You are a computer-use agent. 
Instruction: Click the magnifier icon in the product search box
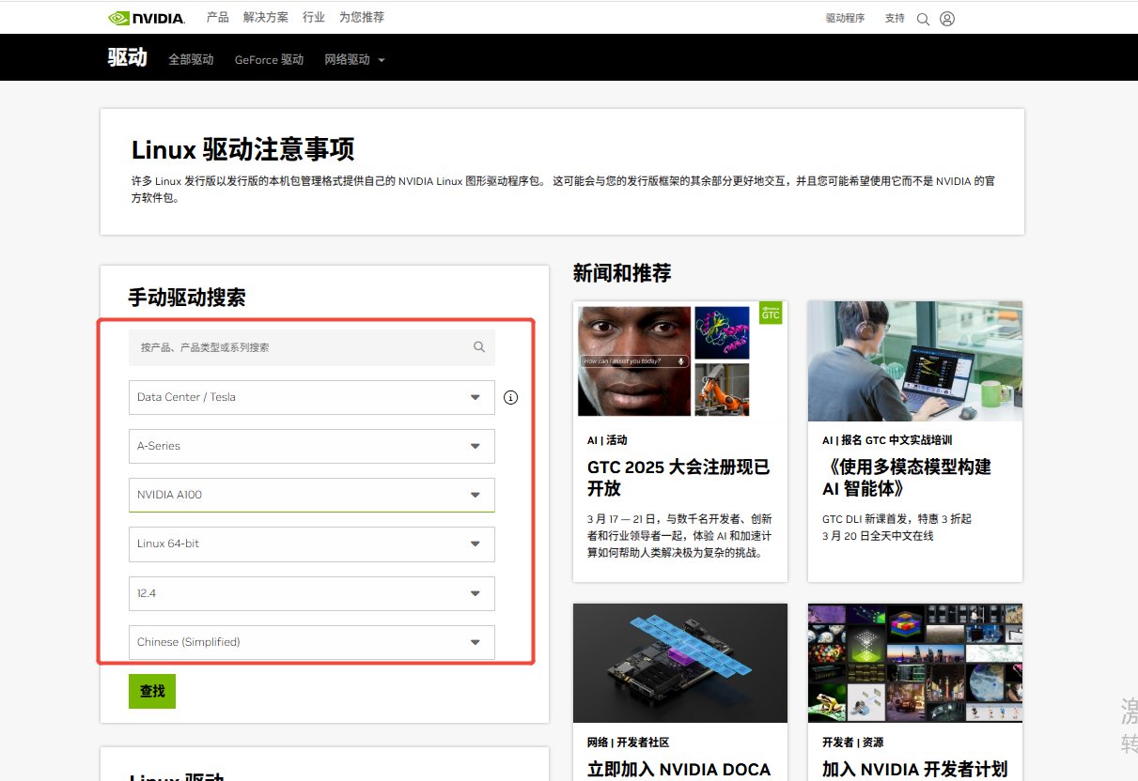point(479,347)
